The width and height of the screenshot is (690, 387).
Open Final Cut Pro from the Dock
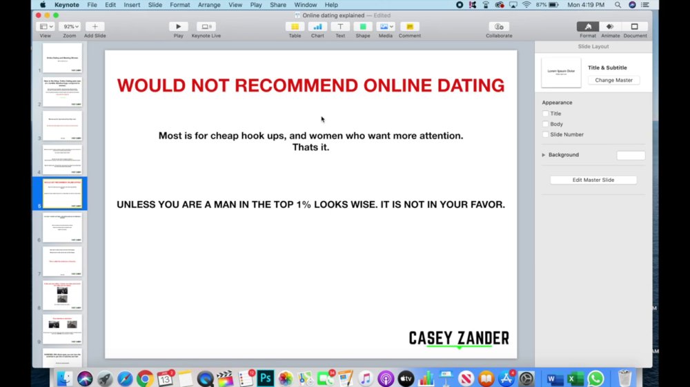coord(226,378)
